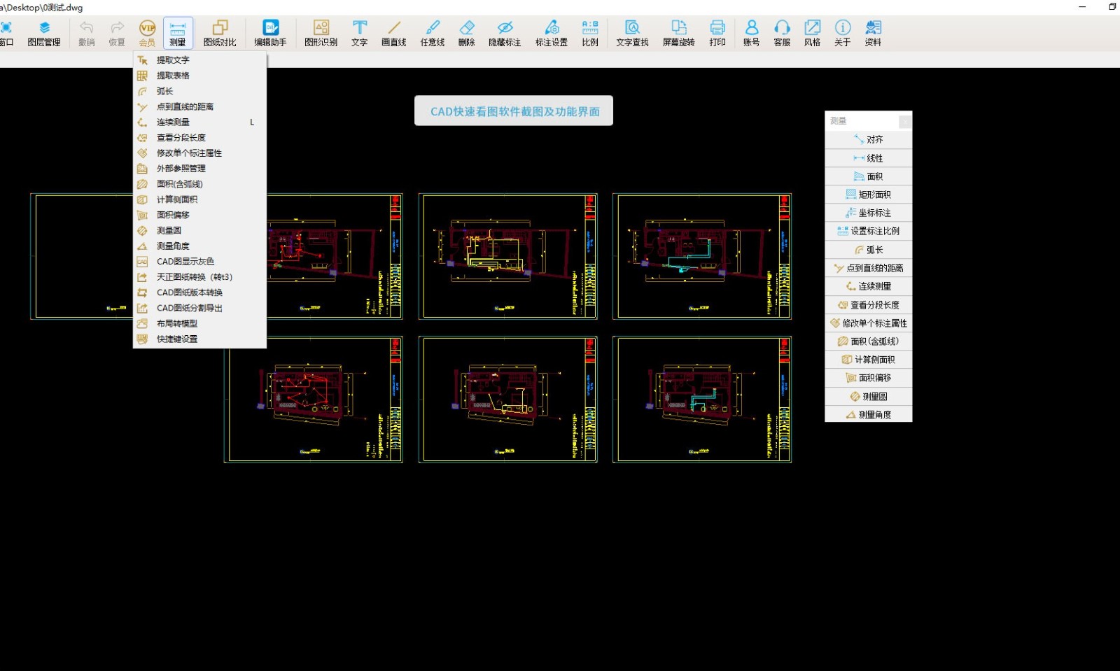Choose the 删除 eraser tool

[x=466, y=33]
